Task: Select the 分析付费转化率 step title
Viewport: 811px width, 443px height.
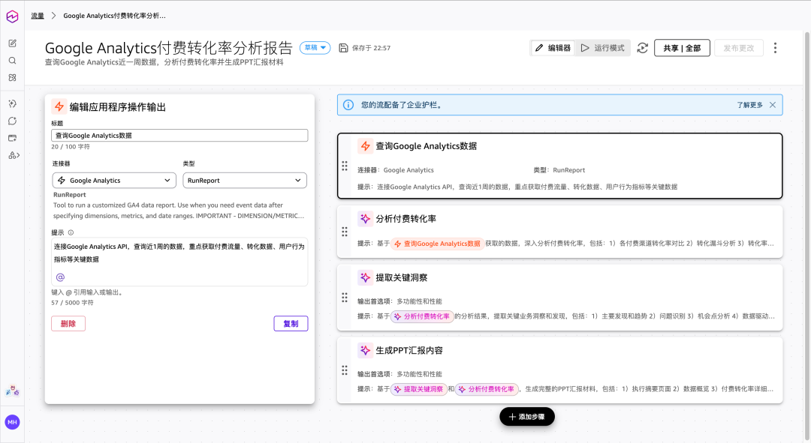Action: [x=405, y=219]
